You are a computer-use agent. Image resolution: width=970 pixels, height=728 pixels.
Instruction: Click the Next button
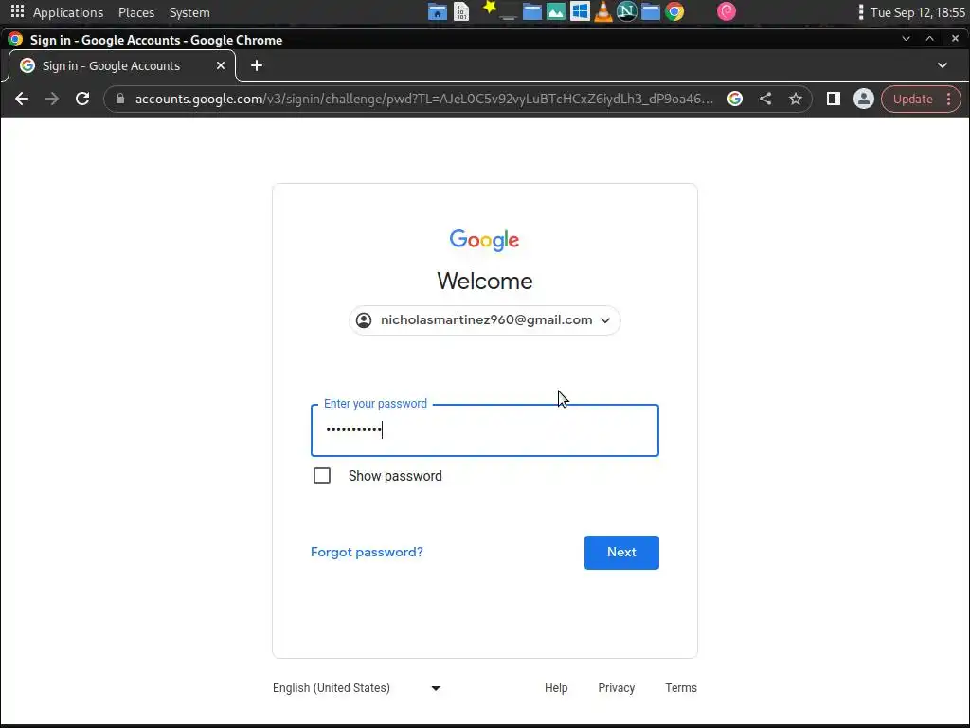click(x=621, y=553)
